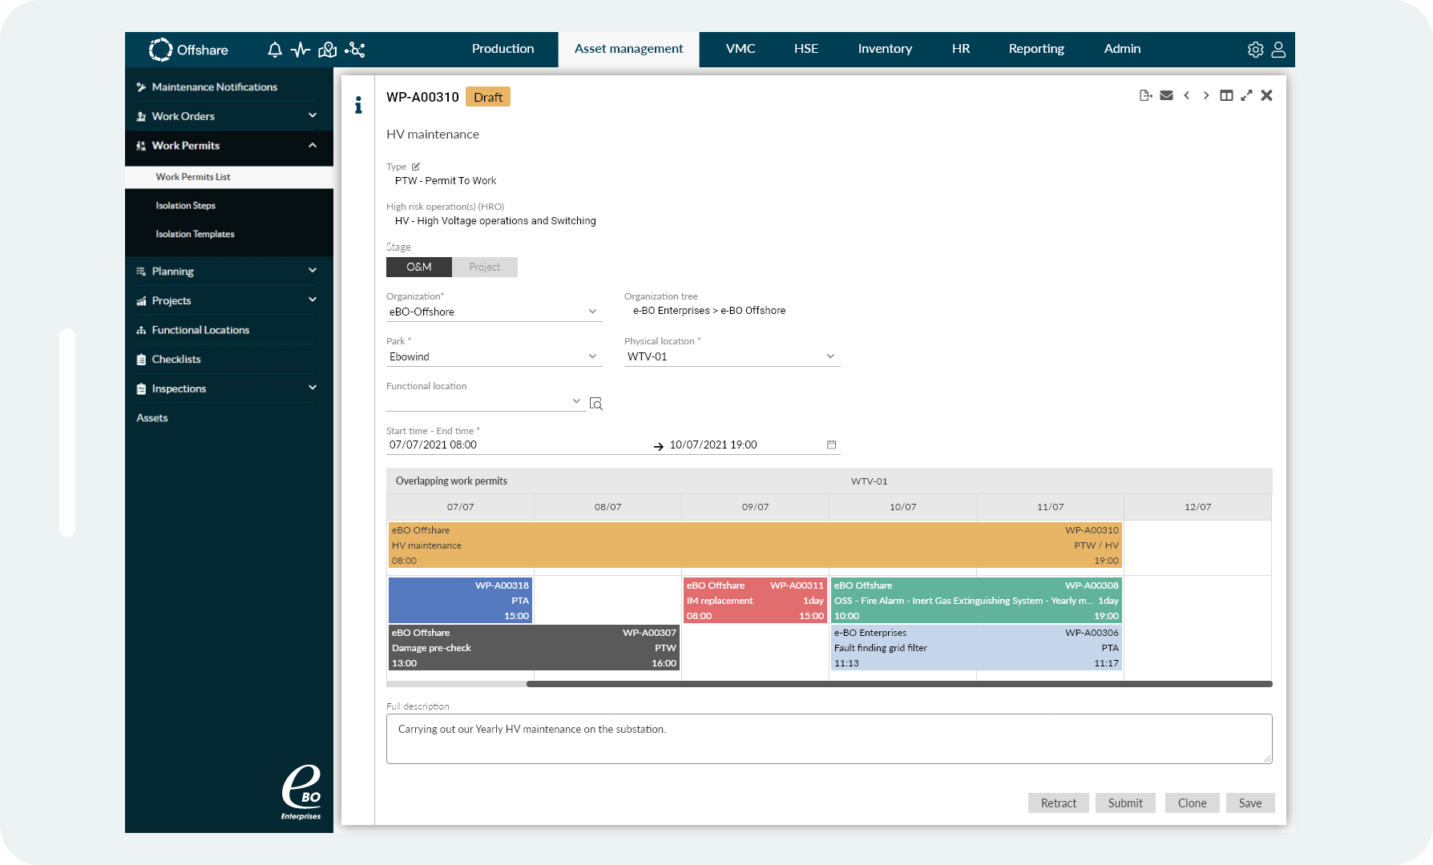Open user profile icon

tap(1278, 50)
